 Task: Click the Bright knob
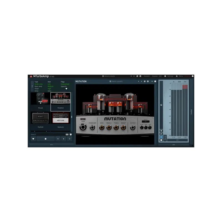click(123, 128)
